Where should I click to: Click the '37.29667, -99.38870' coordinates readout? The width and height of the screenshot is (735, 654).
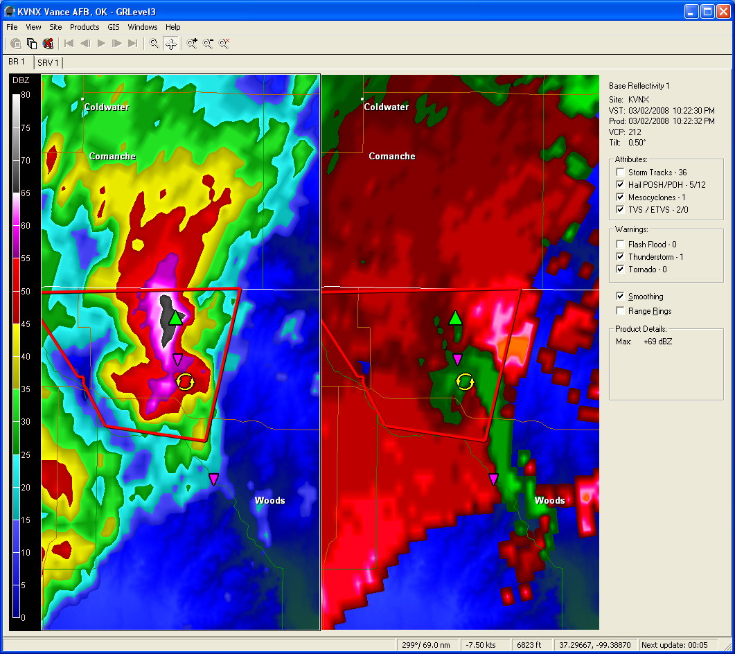[595, 645]
